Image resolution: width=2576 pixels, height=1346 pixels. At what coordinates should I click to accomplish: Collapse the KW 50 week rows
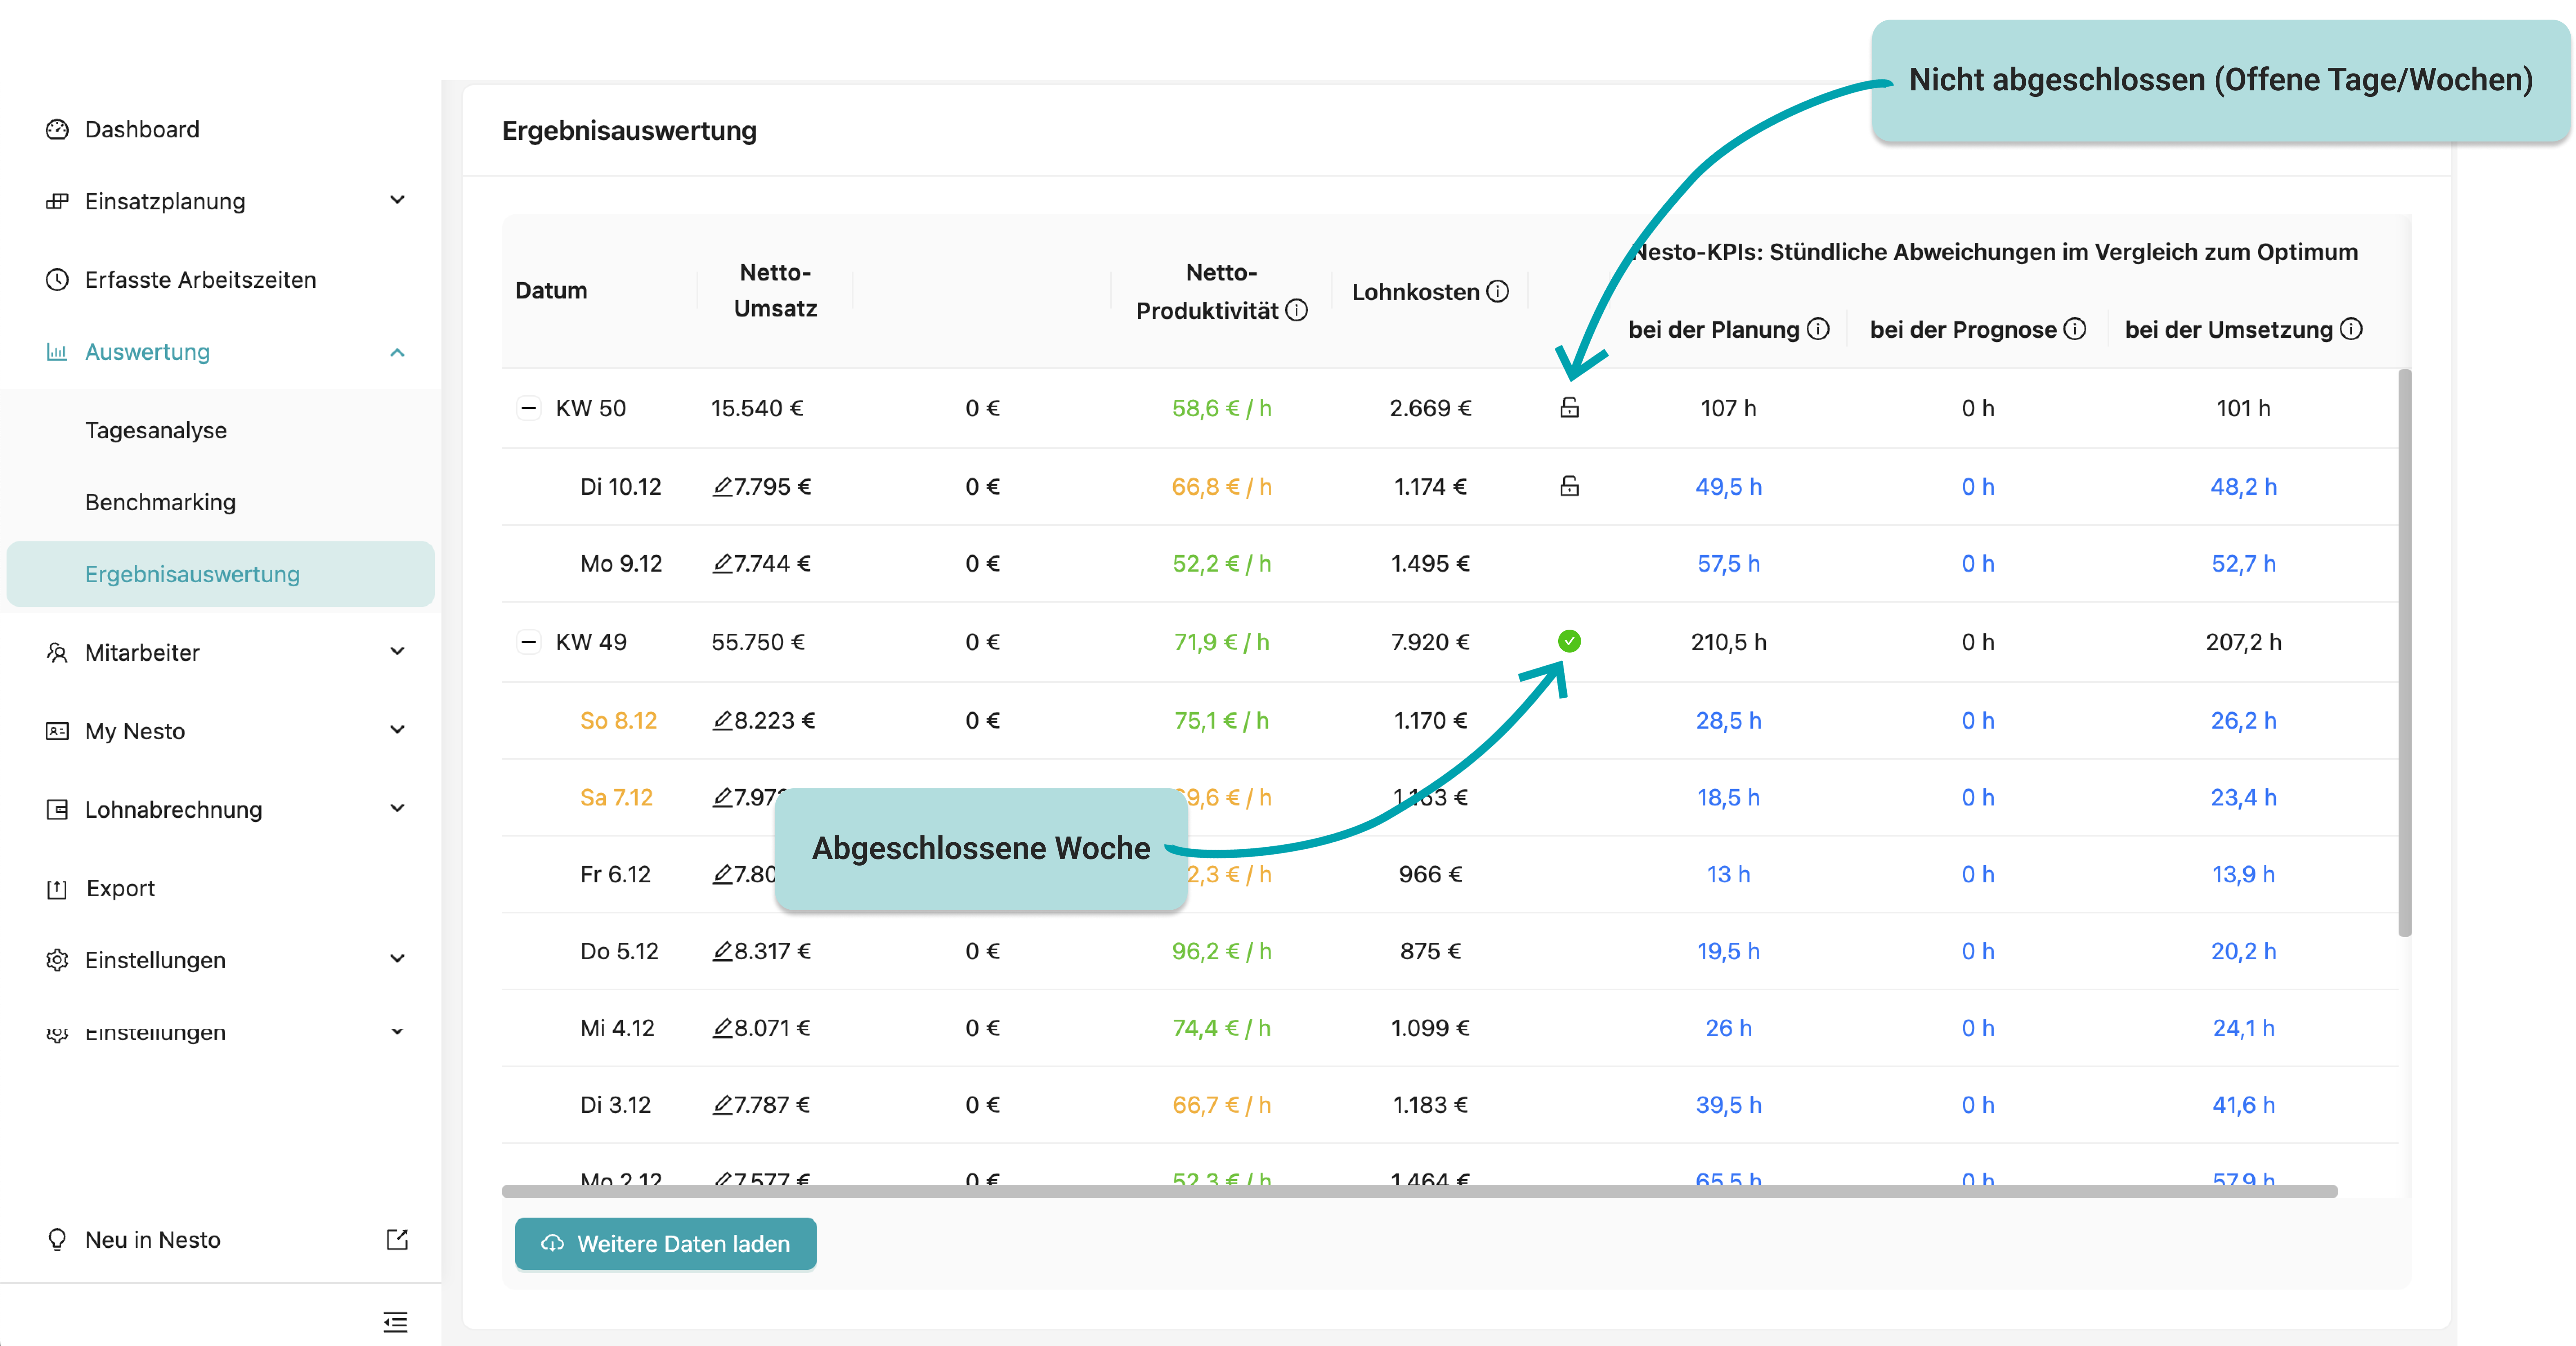[x=529, y=408]
